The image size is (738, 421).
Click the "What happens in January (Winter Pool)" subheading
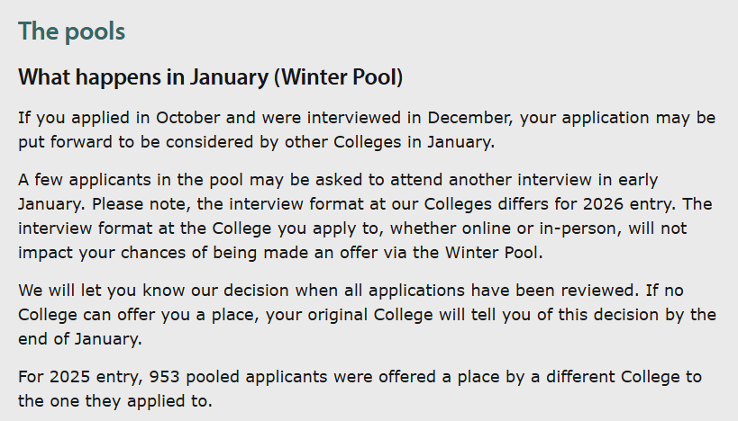(210, 76)
